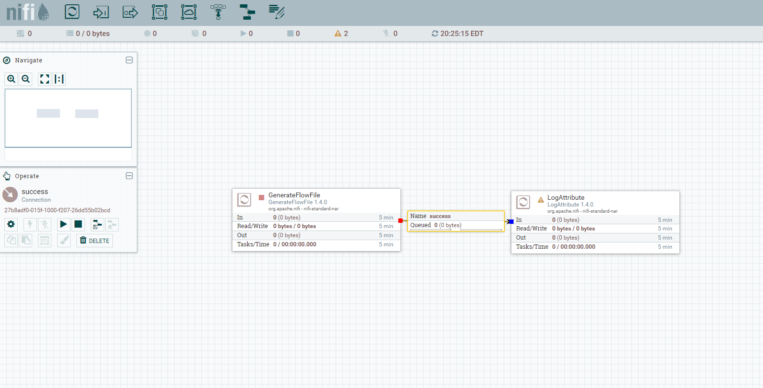Click GenerateFlowFile Tasks/Time row
The height and width of the screenshot is (388, 763).
pyautogui.click(x=316, y=244)
